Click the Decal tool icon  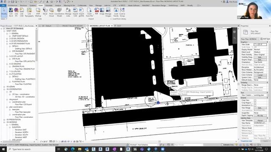pos(45,11)
